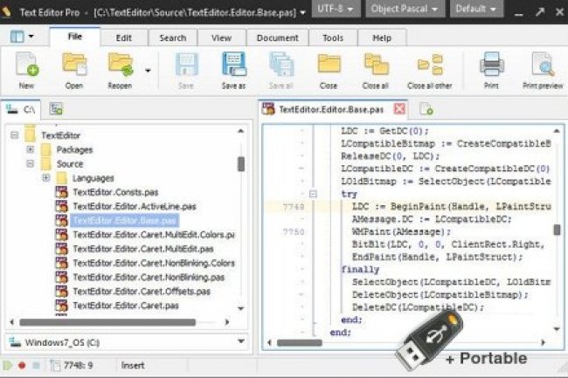Open the Tools ribbon tab
The height and width of the screenshot is (378, 568).
[x=332, y=38]
